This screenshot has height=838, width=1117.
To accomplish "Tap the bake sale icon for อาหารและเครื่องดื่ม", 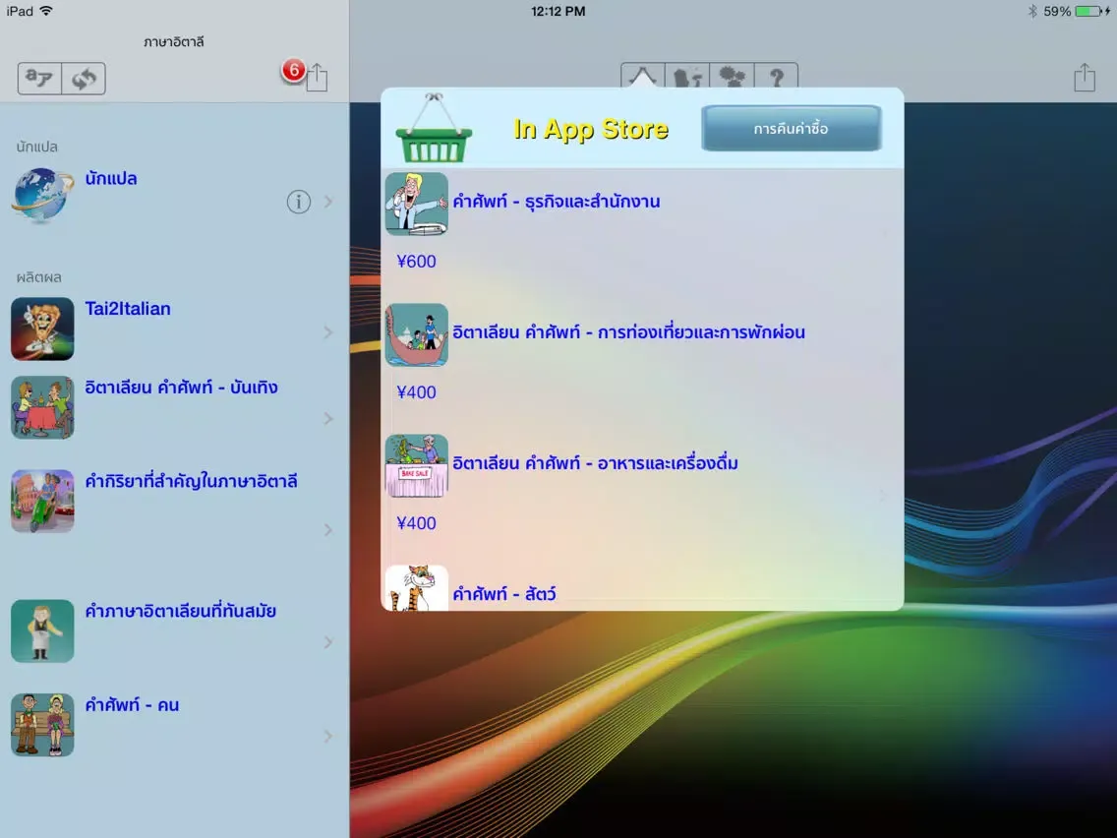I will (416, 465).
